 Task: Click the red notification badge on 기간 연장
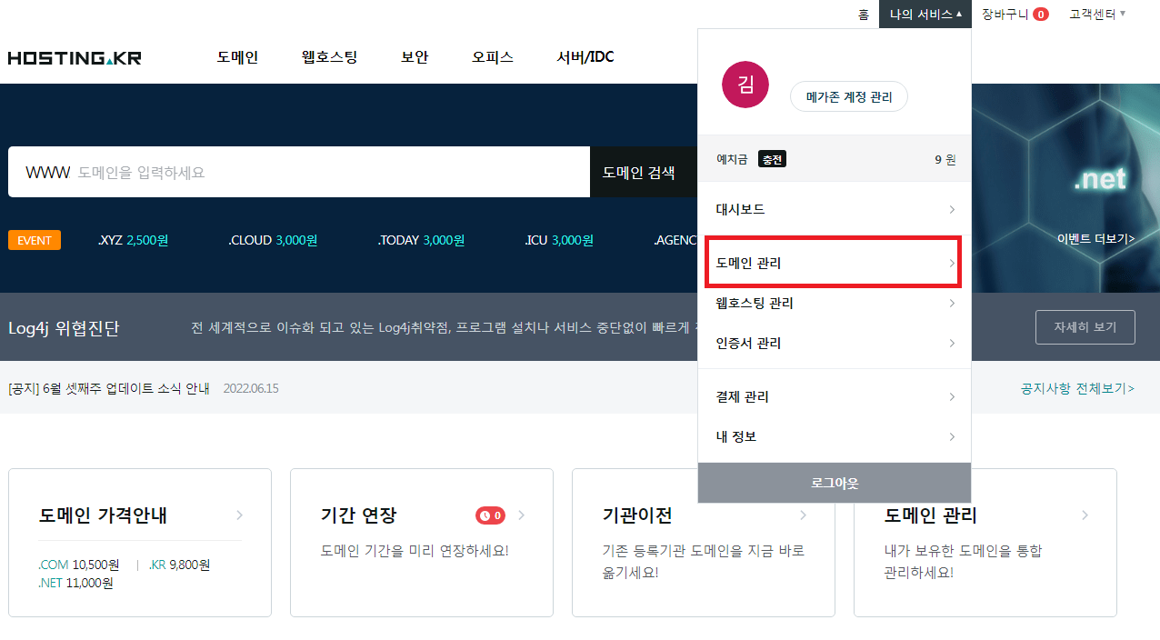pyautogui.click(x=490, y=515)
